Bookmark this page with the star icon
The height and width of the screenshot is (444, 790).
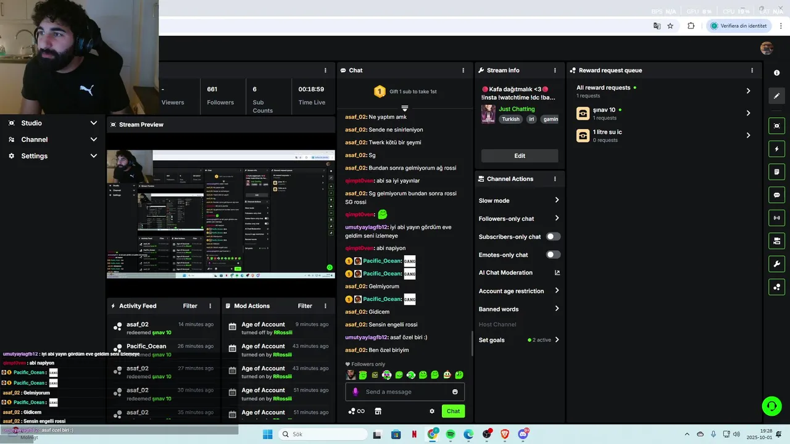click(x=670, y=26)
